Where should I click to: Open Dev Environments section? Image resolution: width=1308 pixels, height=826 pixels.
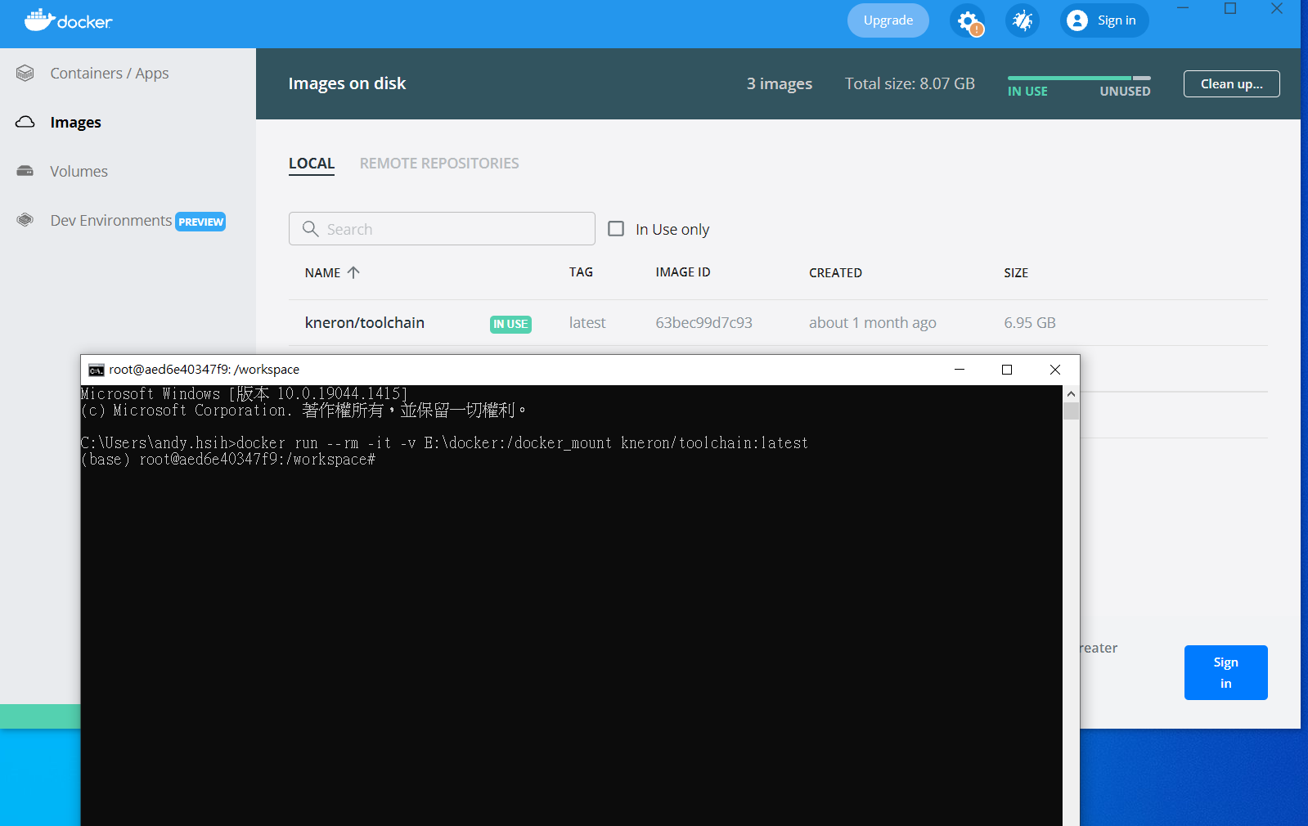tap(111, 220)
